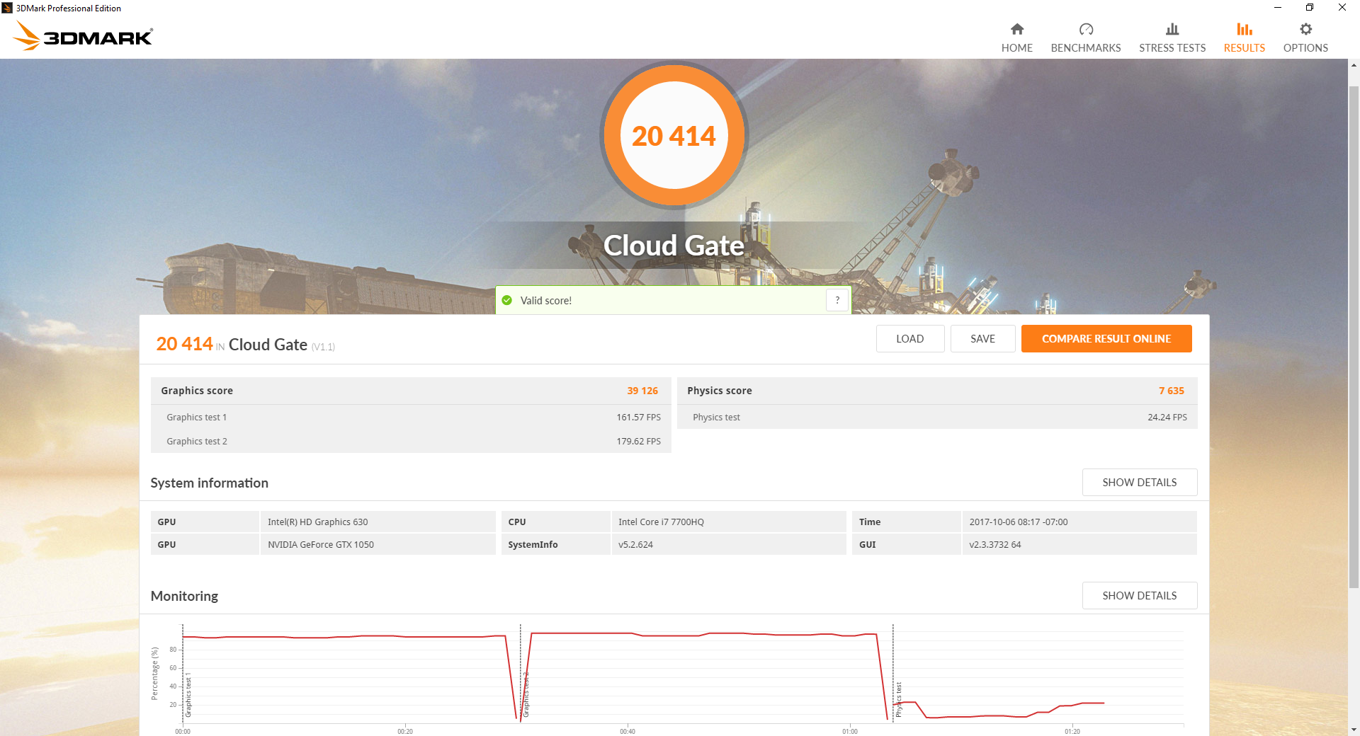The width and height of the screenshot is (1360, 736).
Task: Click the 179.62 FPS value
Action: point(638,442)
